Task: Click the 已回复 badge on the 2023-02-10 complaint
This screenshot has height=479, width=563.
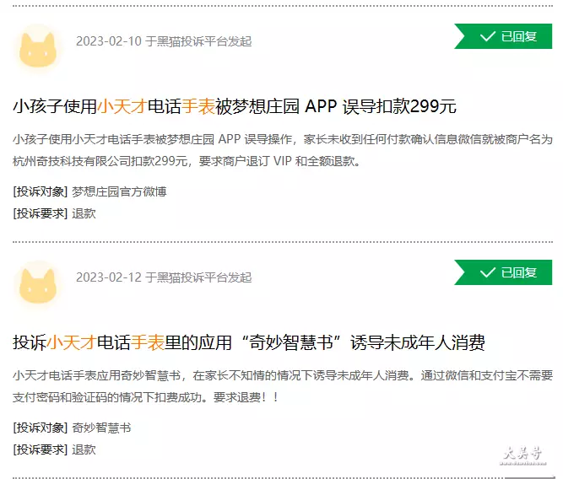Action: pos(503,36)
